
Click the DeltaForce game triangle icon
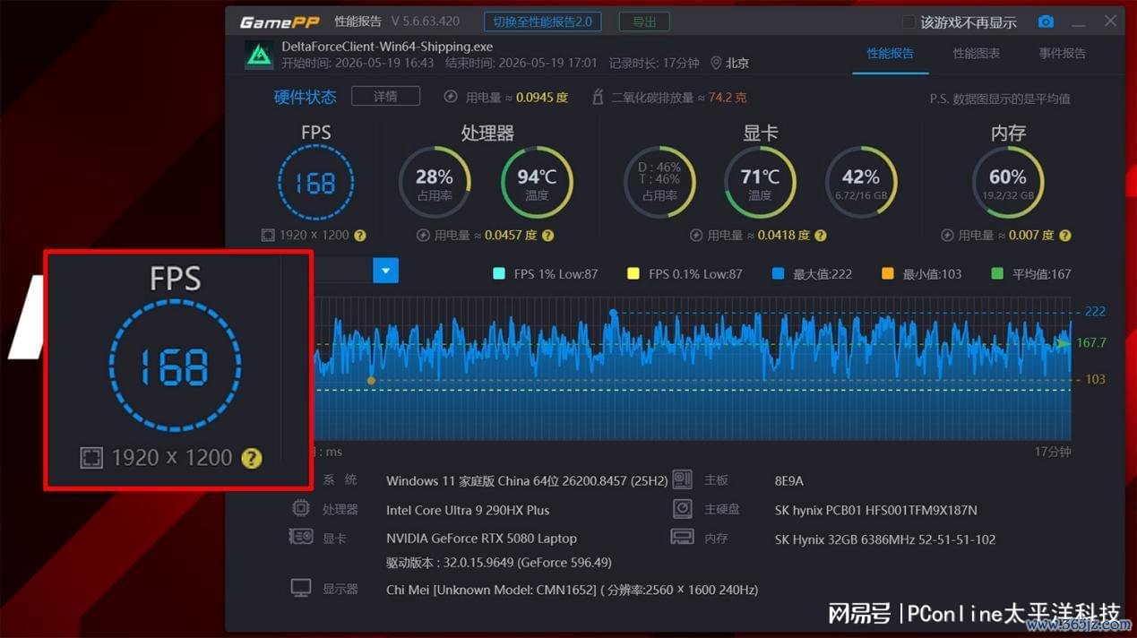click(260, 55)
